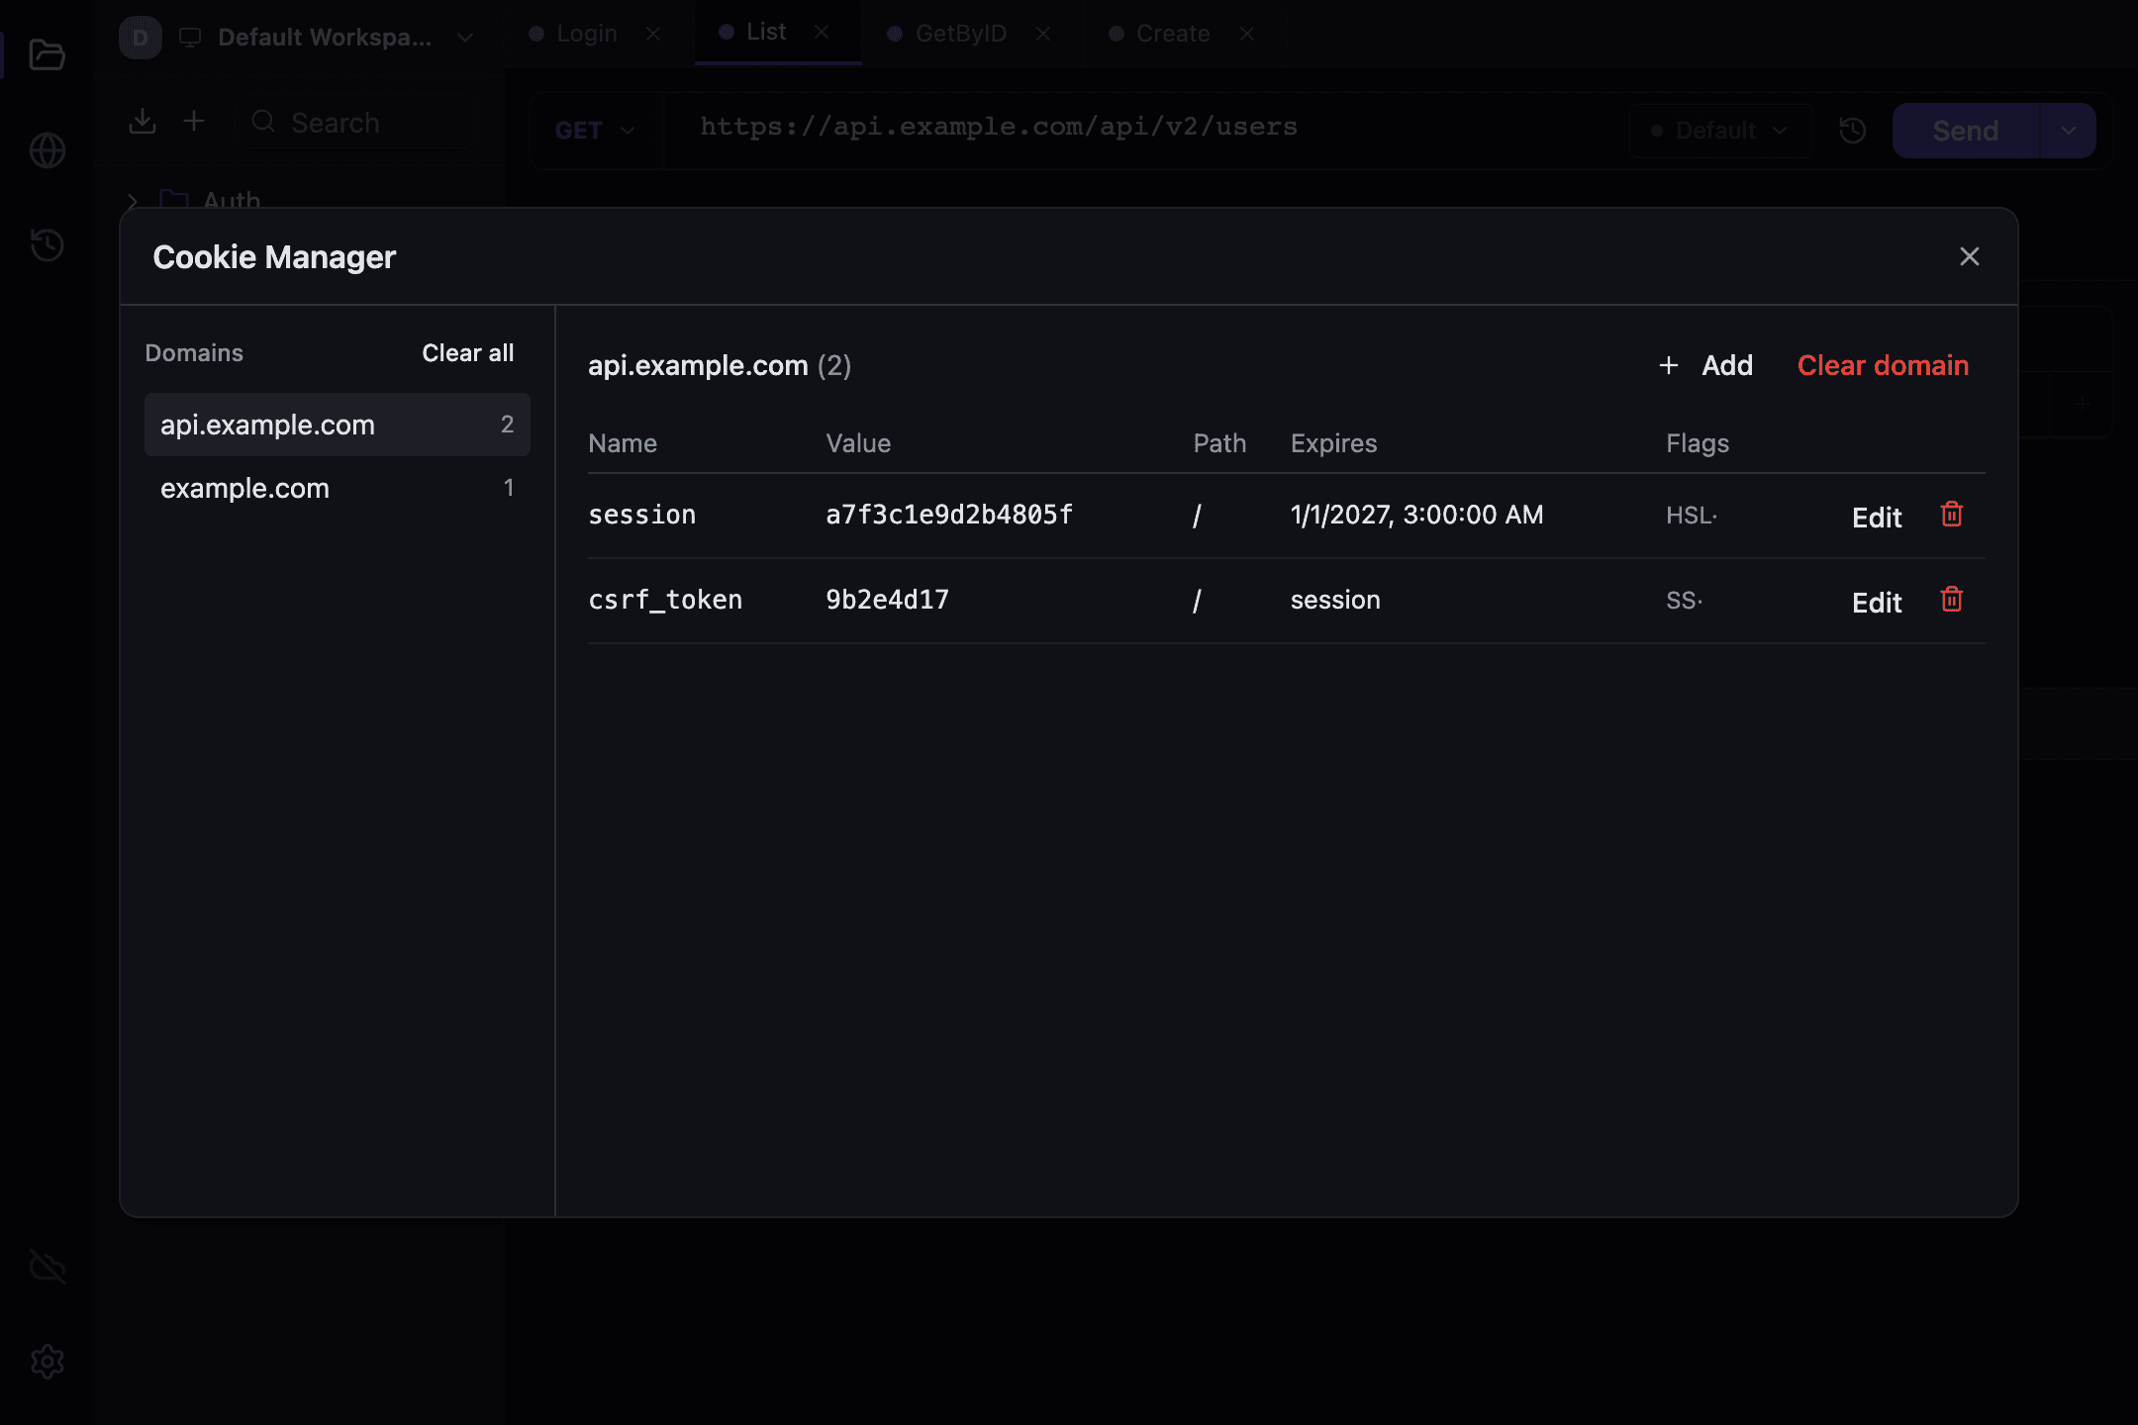
Task: Click the expiry 1/1/2027, 3:00:00 AM
Action: click(x=1416, y=515)
